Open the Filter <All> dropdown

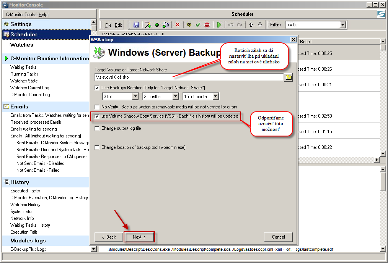pyautogui.click(x=342, y=25)
